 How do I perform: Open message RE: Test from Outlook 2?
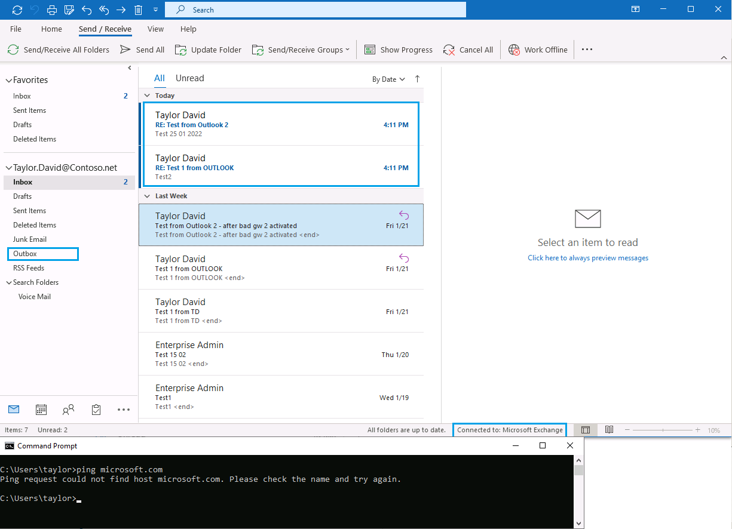coord(281,124)
